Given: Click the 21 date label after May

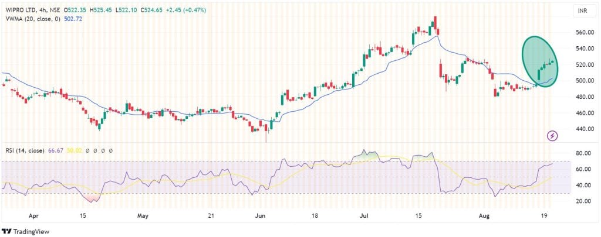Looking at the screenshot, I should tap(211, 215).
